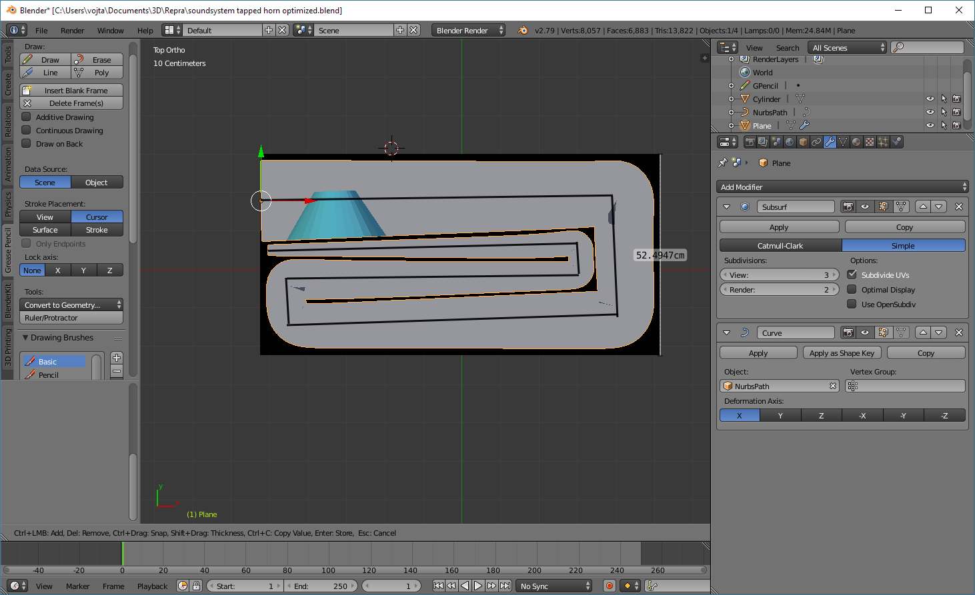Screen dimensions: 975x595
Task: Select the Draw grease pencil tool
Action: (45, 59)
